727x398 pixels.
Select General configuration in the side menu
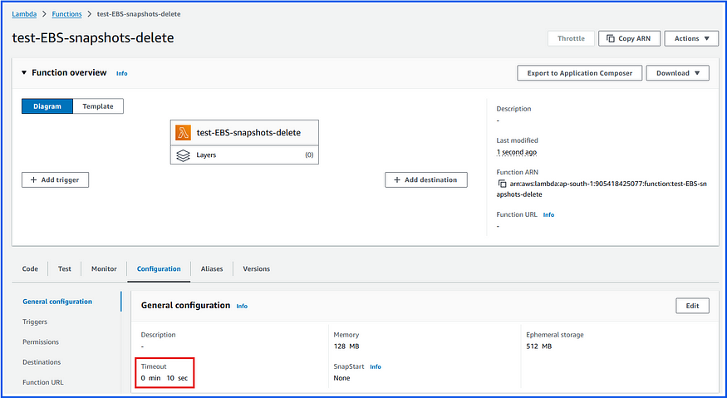(x=57, y=302)
